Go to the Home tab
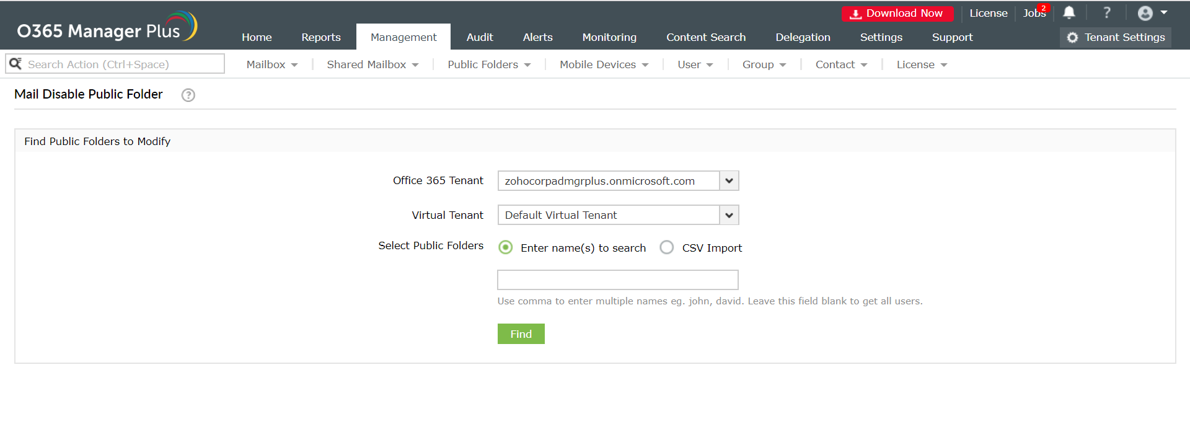The height and width of the screenshot is (437, 1190). (x=257, y=37)
